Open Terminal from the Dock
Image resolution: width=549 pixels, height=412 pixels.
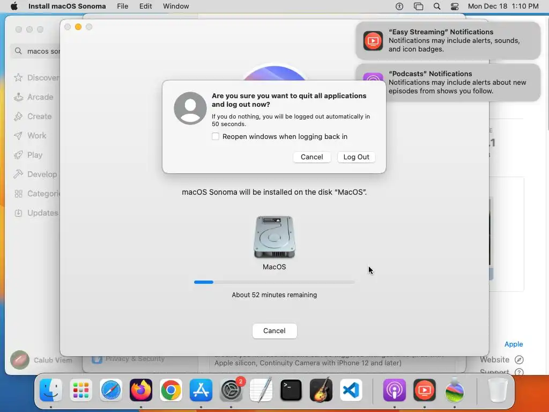pyautogui.click(x=291, y=390)
